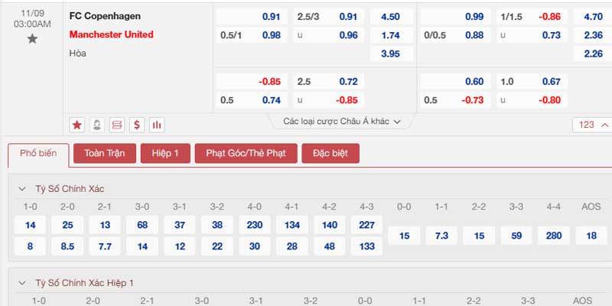Collapse the Tỷ Số Chính Xác section
The height and width of the screenshot is (306, 612).
[x=22, y=189]
